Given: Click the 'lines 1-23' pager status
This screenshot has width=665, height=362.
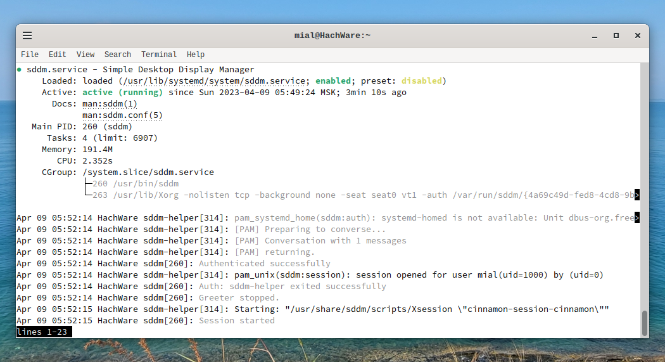Looking at the screenshot, I should pos(44,332).
